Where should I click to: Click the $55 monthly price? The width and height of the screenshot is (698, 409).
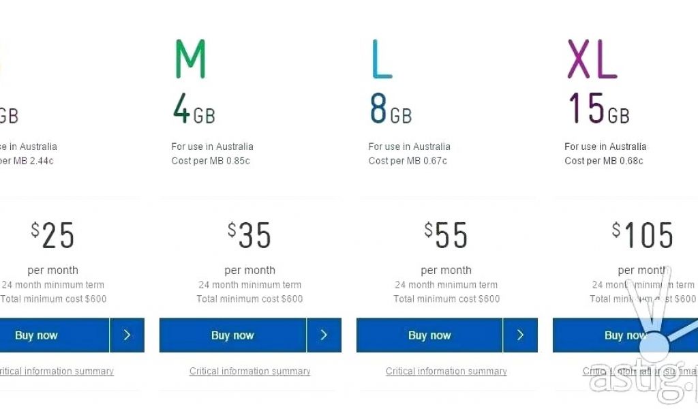(446, 236)
